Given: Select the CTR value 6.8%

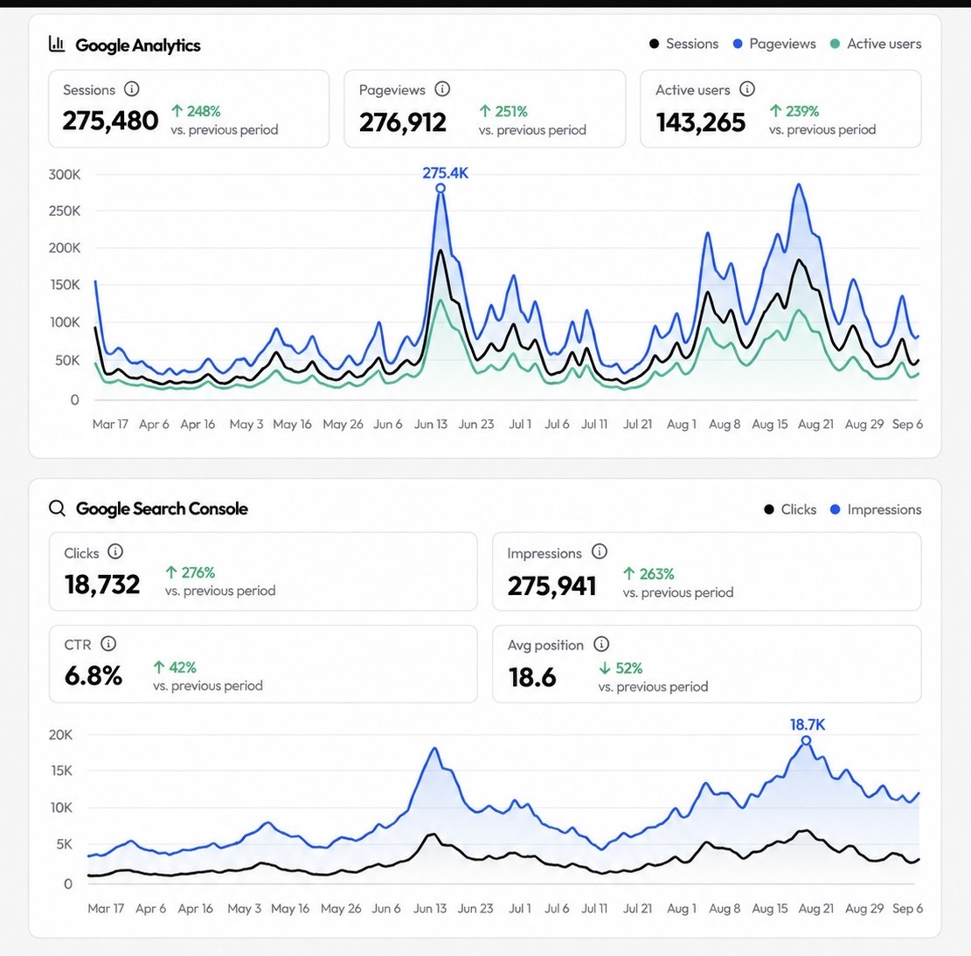Looking at the screenshot, I should click(x=94, y=675).
